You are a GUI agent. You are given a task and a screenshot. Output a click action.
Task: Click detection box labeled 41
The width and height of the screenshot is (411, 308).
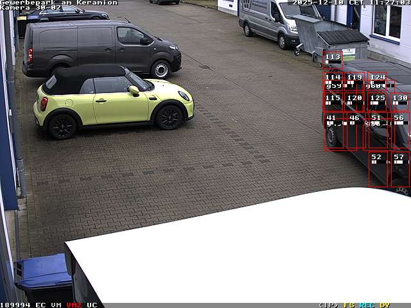[334, 132]
